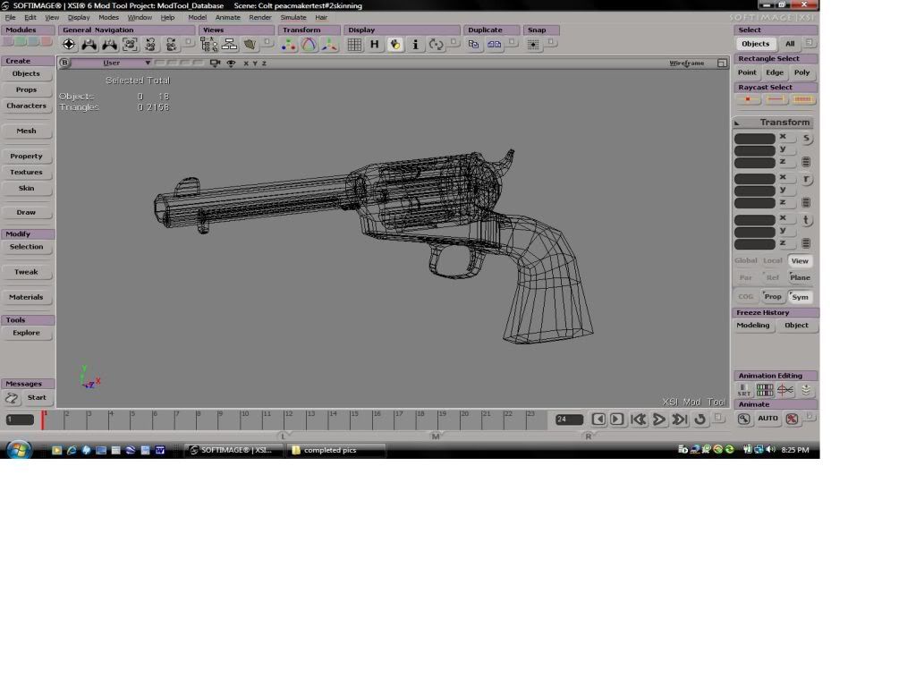Open the scale axis options list icon
The image size is (916, 687).
click(806, 162)
